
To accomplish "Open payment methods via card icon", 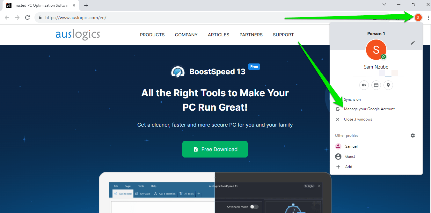I will click(376, 85).
